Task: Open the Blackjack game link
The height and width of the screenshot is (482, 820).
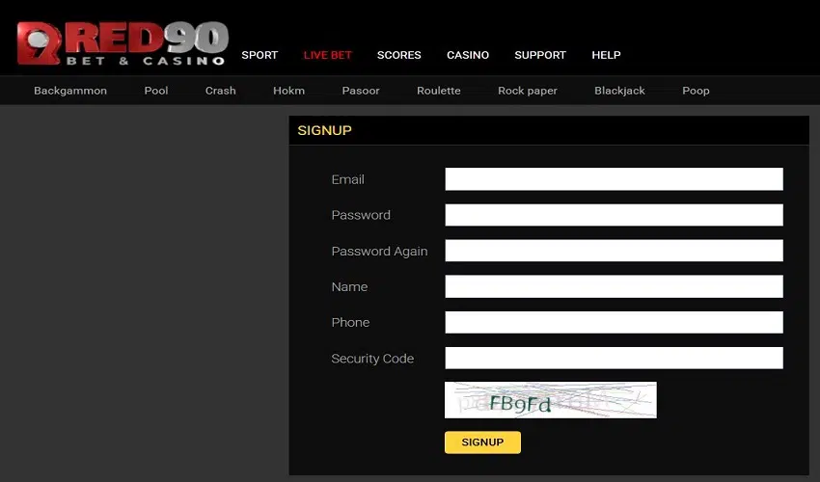Action: (619, 91)
